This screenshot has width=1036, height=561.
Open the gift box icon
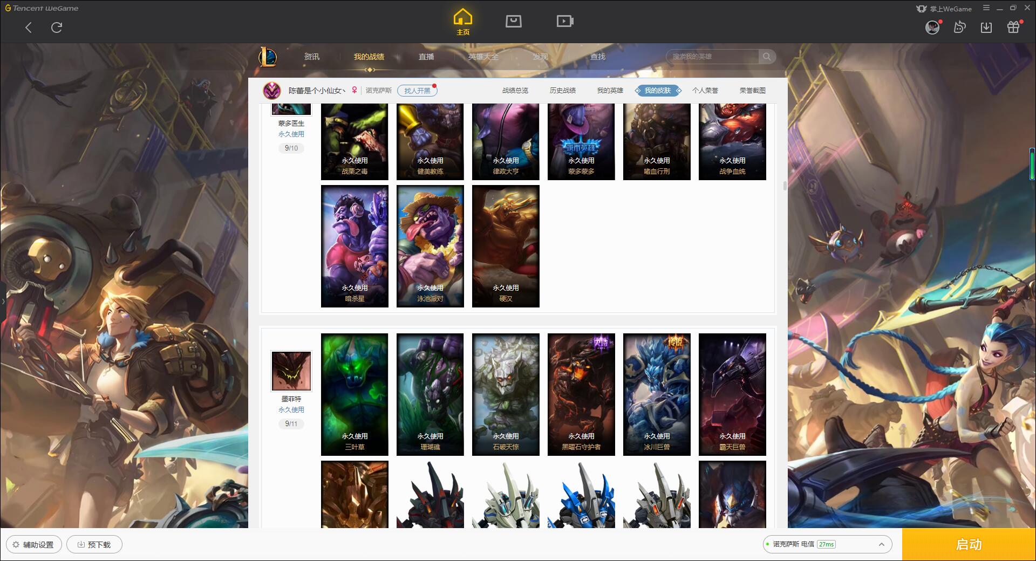[1013, 28]
